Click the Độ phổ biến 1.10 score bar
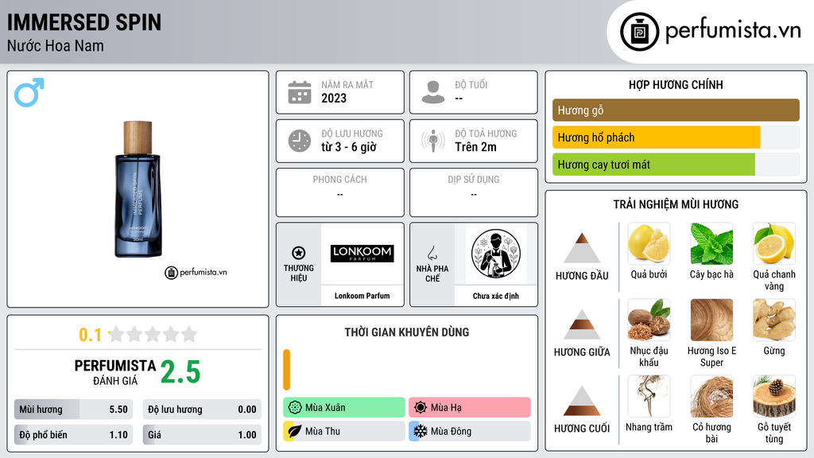The width and height of the screenshot is (814, 458). click(73, 435)
